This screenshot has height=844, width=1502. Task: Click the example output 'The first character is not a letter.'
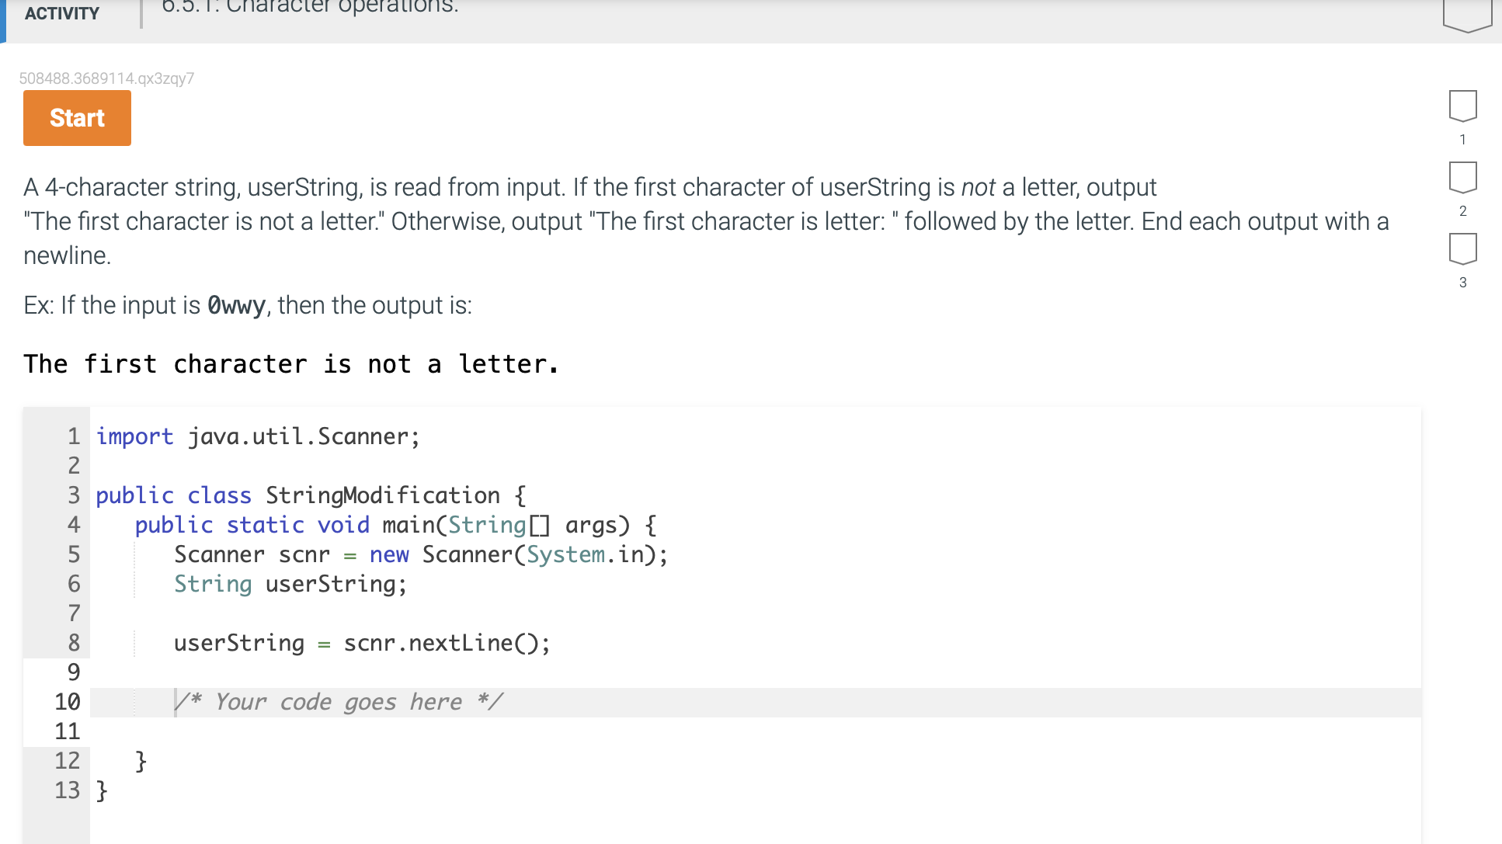coord(291,364)
